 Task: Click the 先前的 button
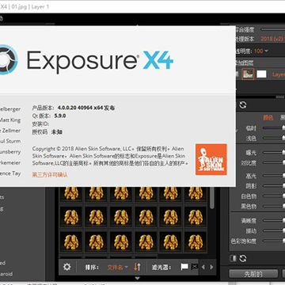[x=253, y=275]
